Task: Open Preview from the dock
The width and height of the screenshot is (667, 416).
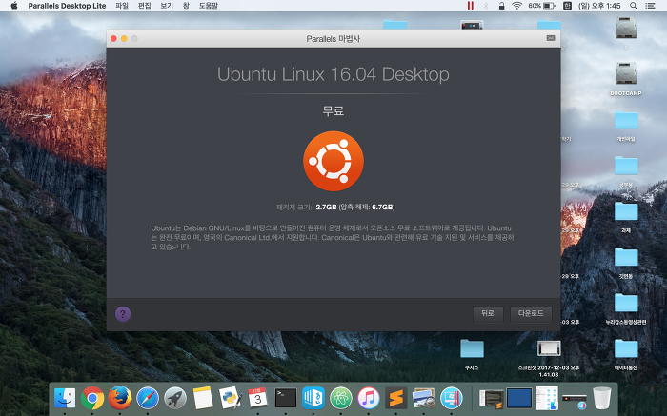Action: click(x=424, y=399)
